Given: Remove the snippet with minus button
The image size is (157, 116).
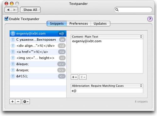Looking at the screenshot, I should 18,102.
